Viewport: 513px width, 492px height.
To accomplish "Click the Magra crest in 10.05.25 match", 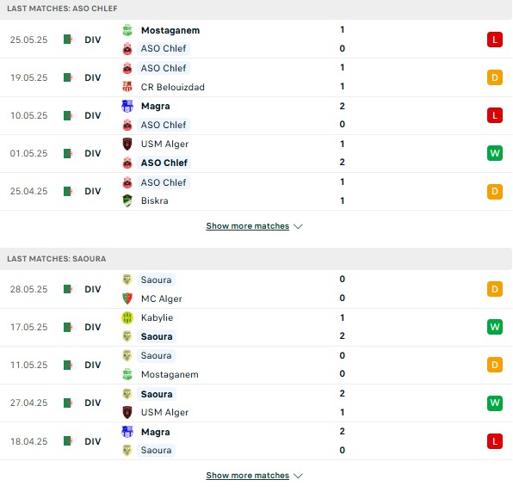I will point(127,107).
